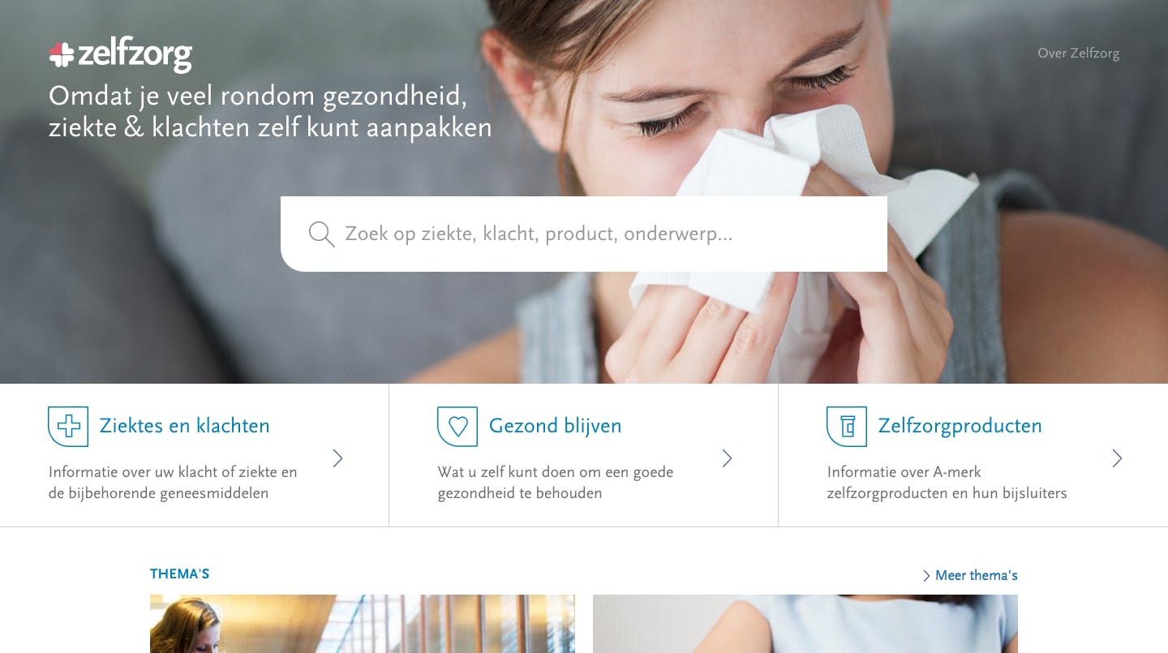The image size is (1168, 653).
Task: Click the zelfzorg logo
Action: coord(120,54)
